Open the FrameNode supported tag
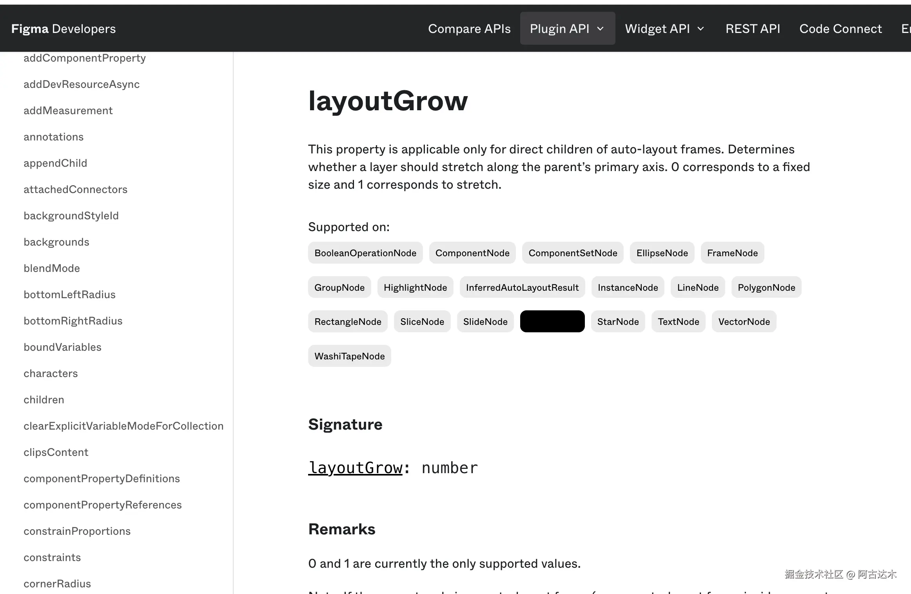This screenshot has width=911, height=594. pyautogui.click(x=732, y=253)
